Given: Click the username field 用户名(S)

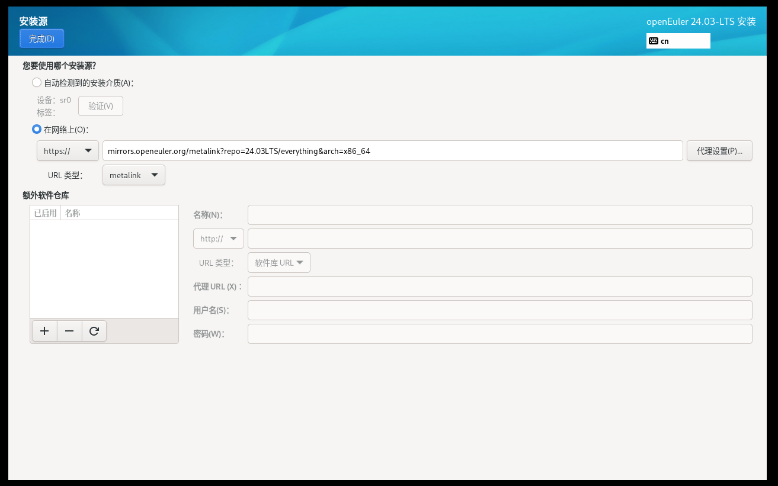Looking at the screenshot, I should pyautogui.click(x=500, y=310).
